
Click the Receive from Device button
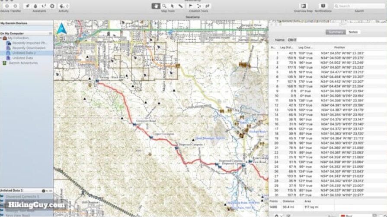pos(15,6)
